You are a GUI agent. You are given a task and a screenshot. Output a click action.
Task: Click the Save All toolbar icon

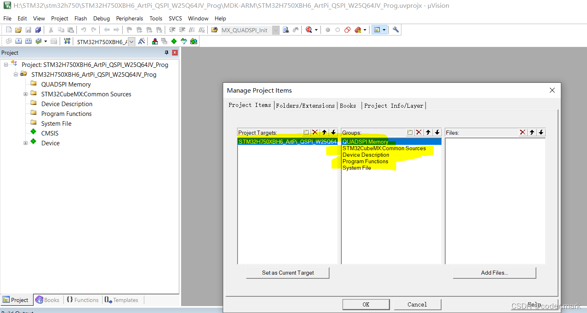click(38, 30)
